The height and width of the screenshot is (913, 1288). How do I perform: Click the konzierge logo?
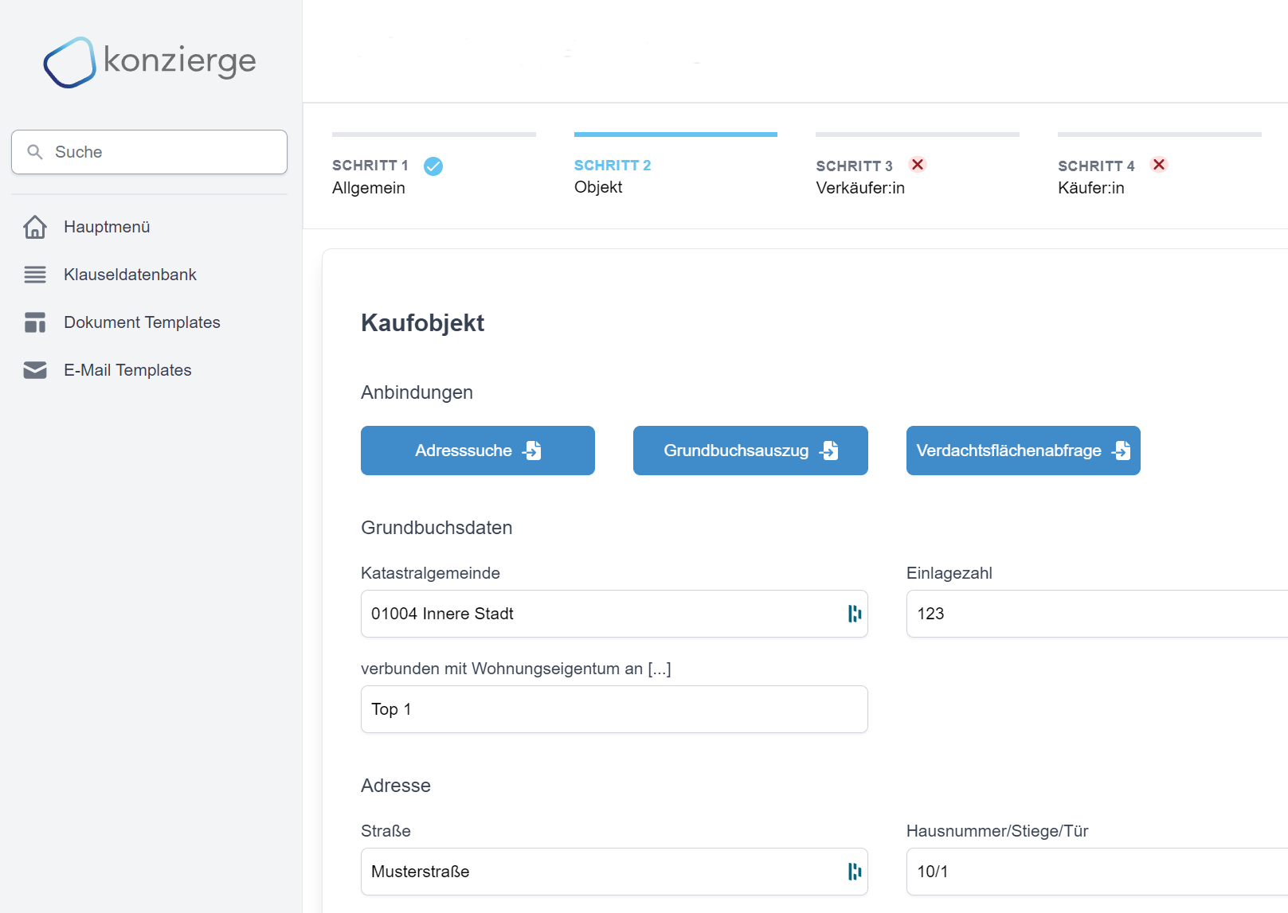point(150,61)
